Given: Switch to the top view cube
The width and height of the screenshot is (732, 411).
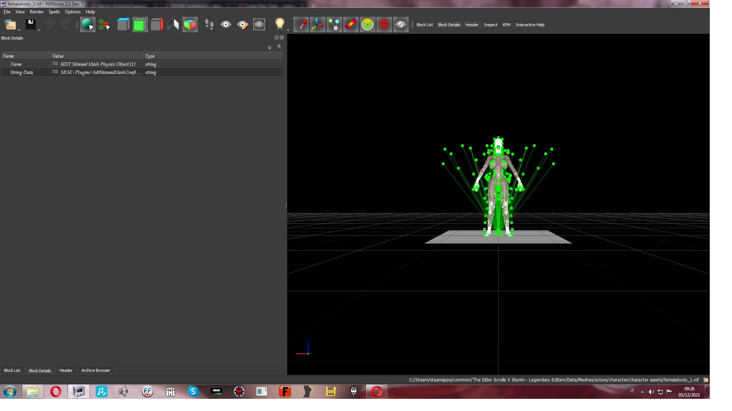Looking at the screenshot, I should click(x=123, y=25).
